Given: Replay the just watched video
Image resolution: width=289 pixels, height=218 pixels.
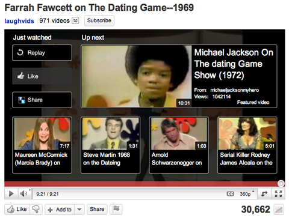Looking at the screenshot, I should (42, 53).
